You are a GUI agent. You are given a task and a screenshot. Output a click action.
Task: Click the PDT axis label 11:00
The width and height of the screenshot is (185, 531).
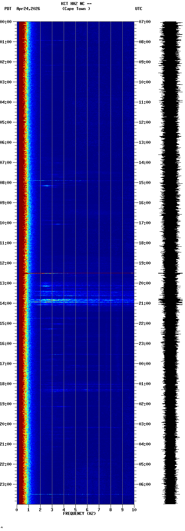click(x=6, y=243)
